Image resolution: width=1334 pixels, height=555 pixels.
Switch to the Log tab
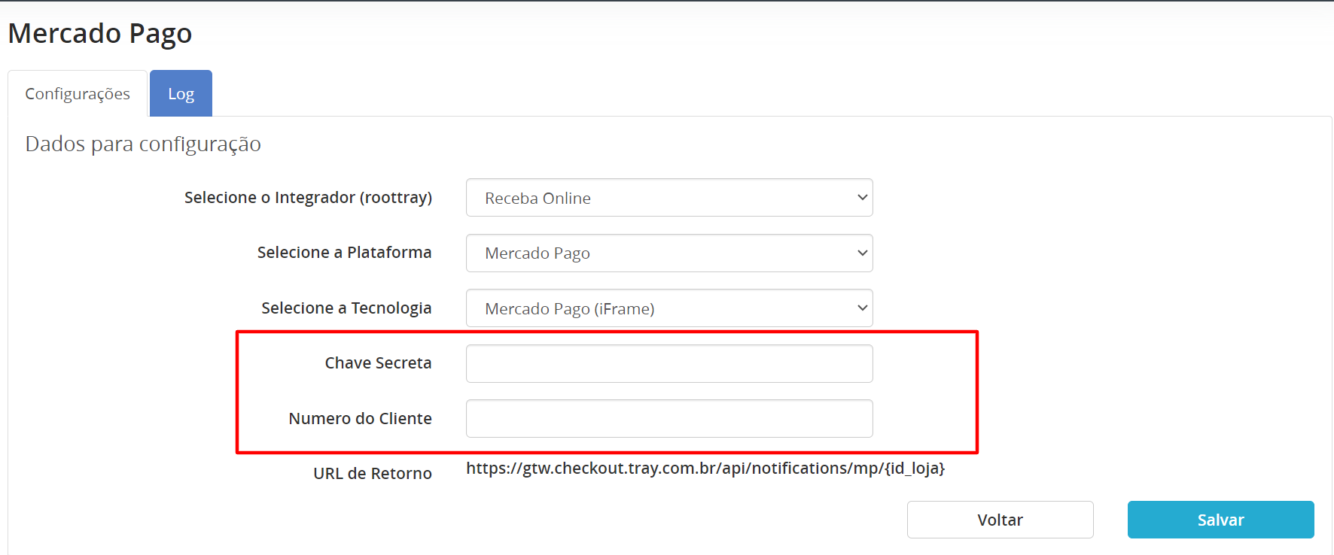click(181, 93)
